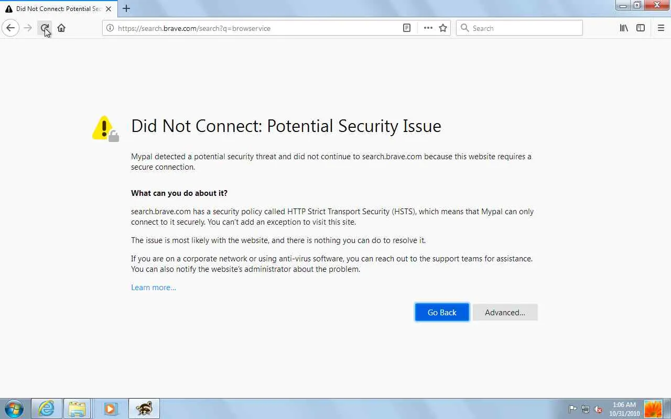
Task: Click the back arrow navigation button
Action: tap(10, 28)
